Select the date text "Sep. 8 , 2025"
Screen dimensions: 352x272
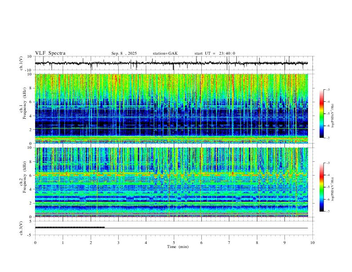(x=124, y=53)
